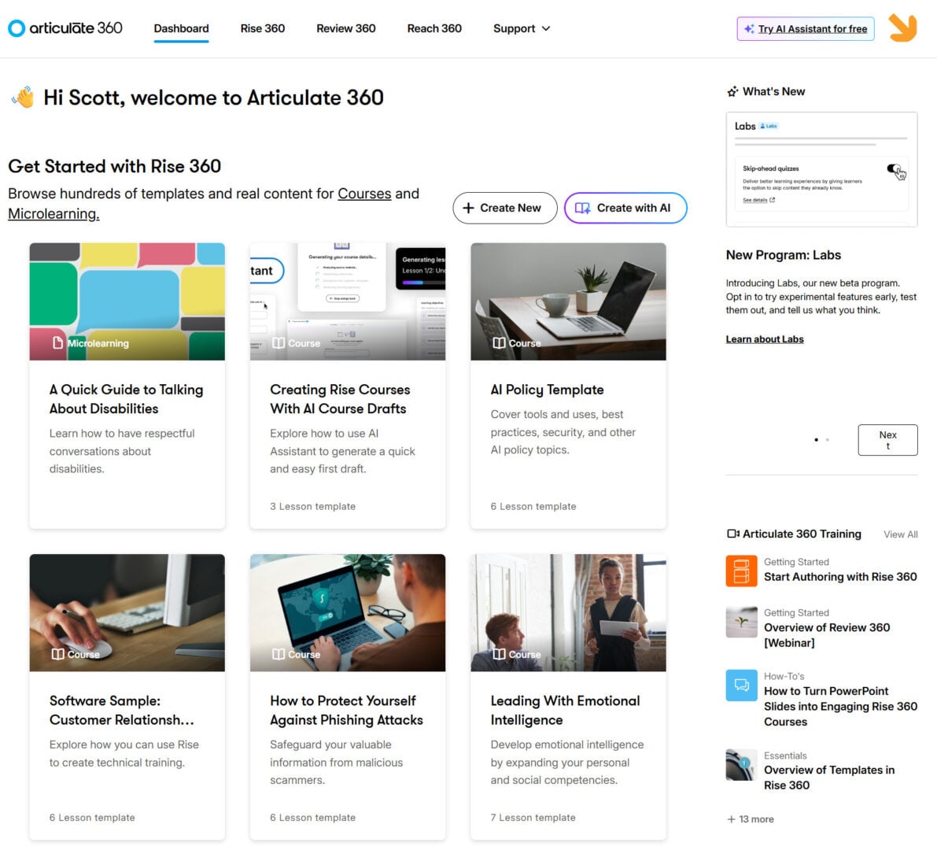This screenshot has height=850, width=937.
Task: Click Course book icon on AI Course Drafts card
Action: 279,343
